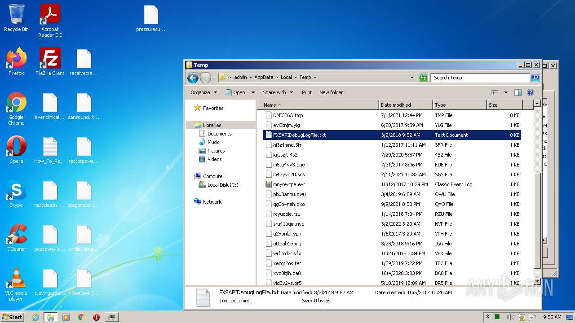Sort by Date modified column
The image size is (575, 323).
(406, 105)
